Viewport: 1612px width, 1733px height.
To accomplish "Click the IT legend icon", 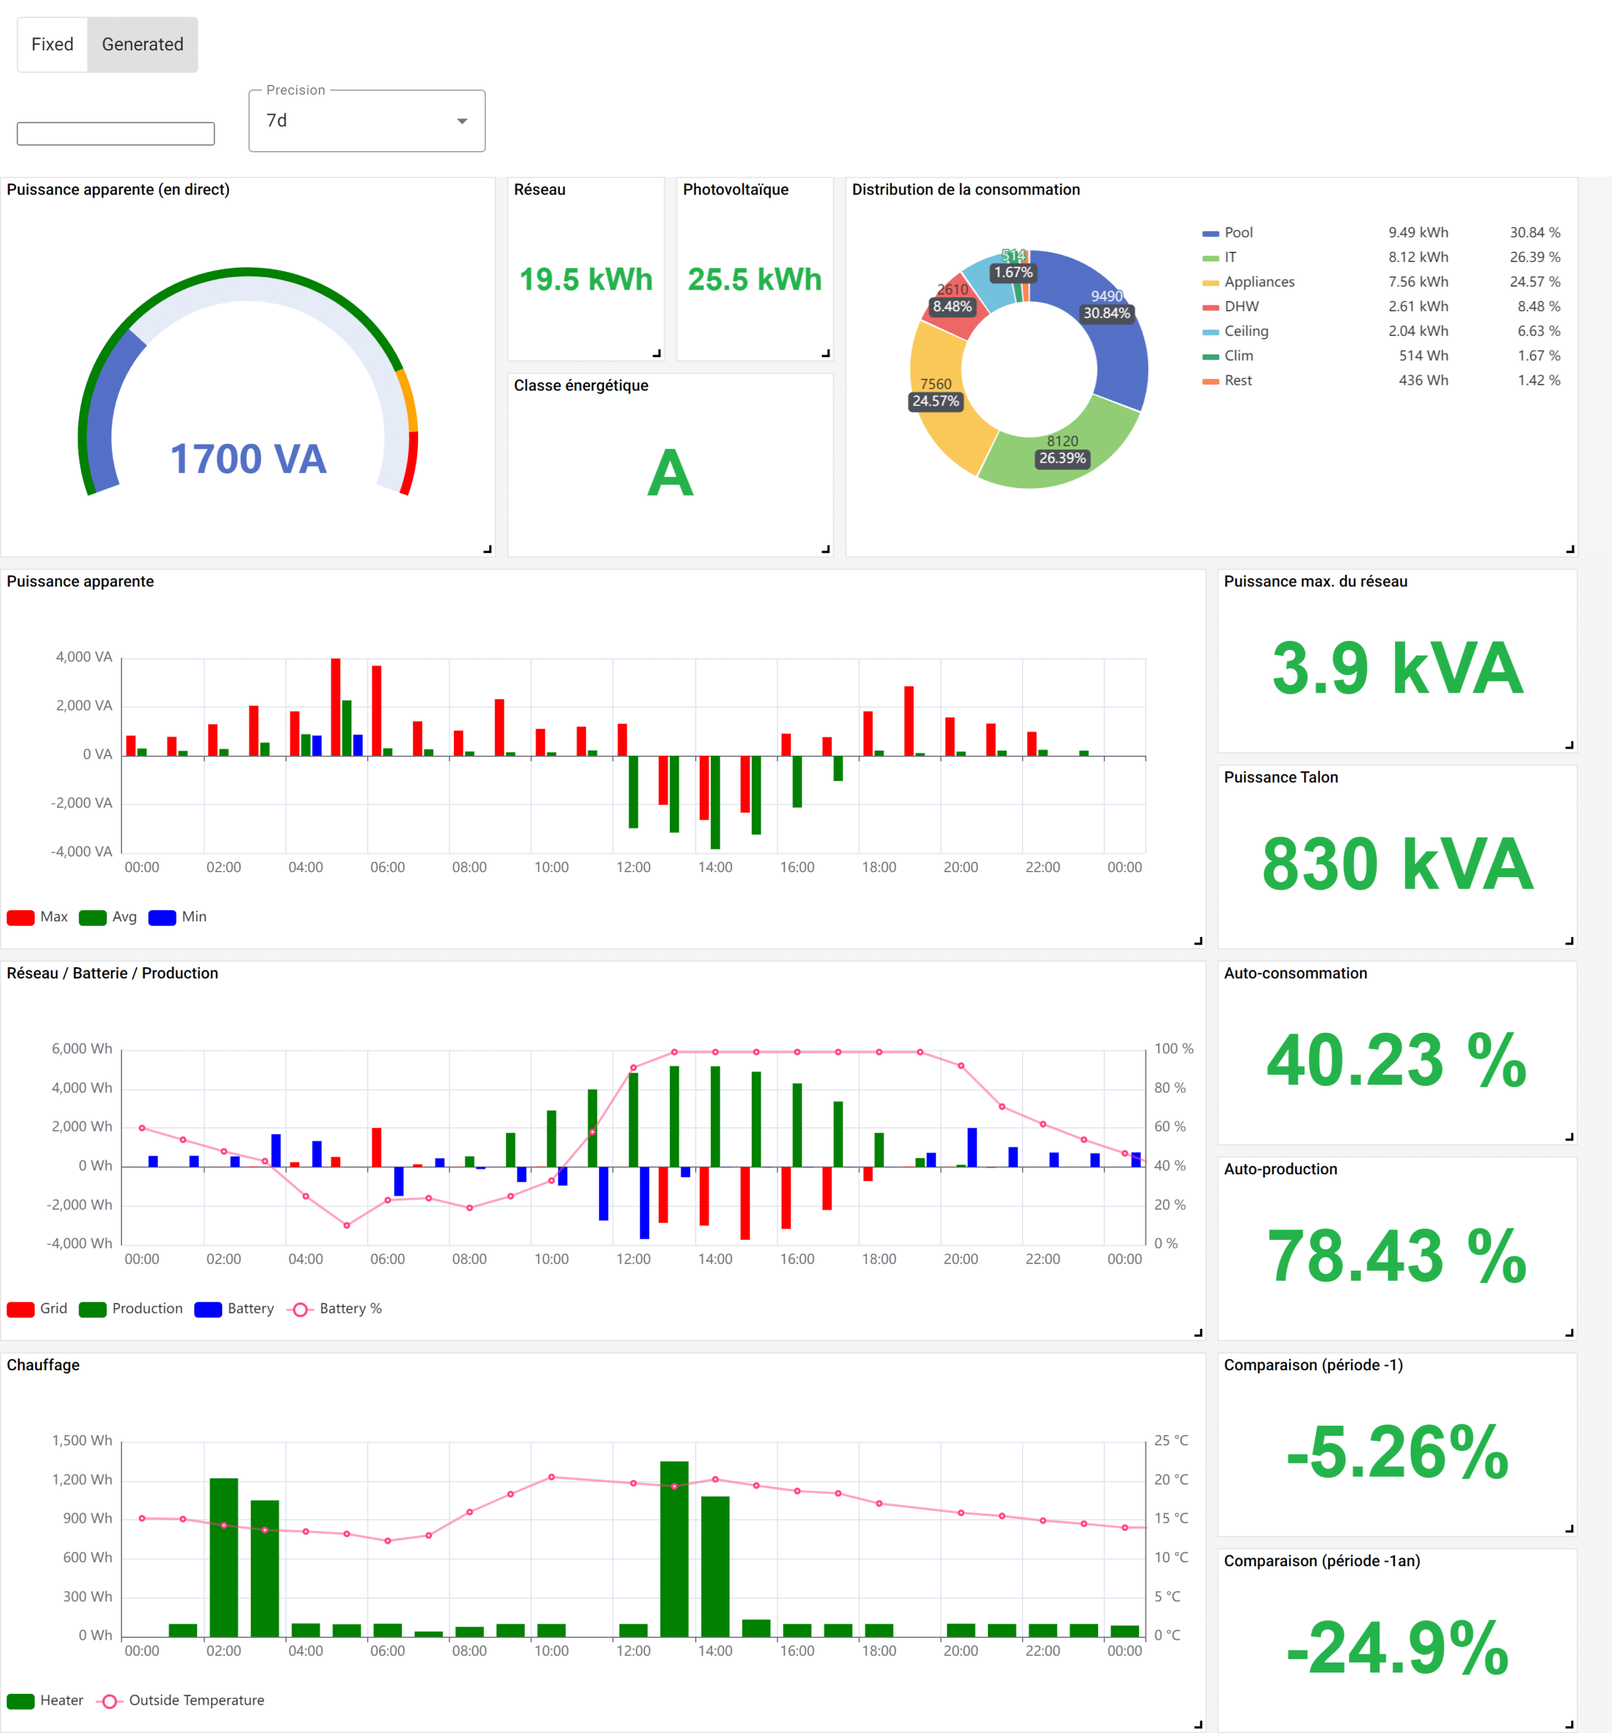I will click(x=1210, y=257).
